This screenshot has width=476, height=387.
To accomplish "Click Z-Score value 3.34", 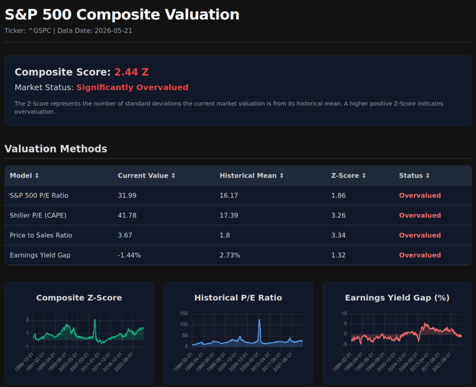I will 338,235.
